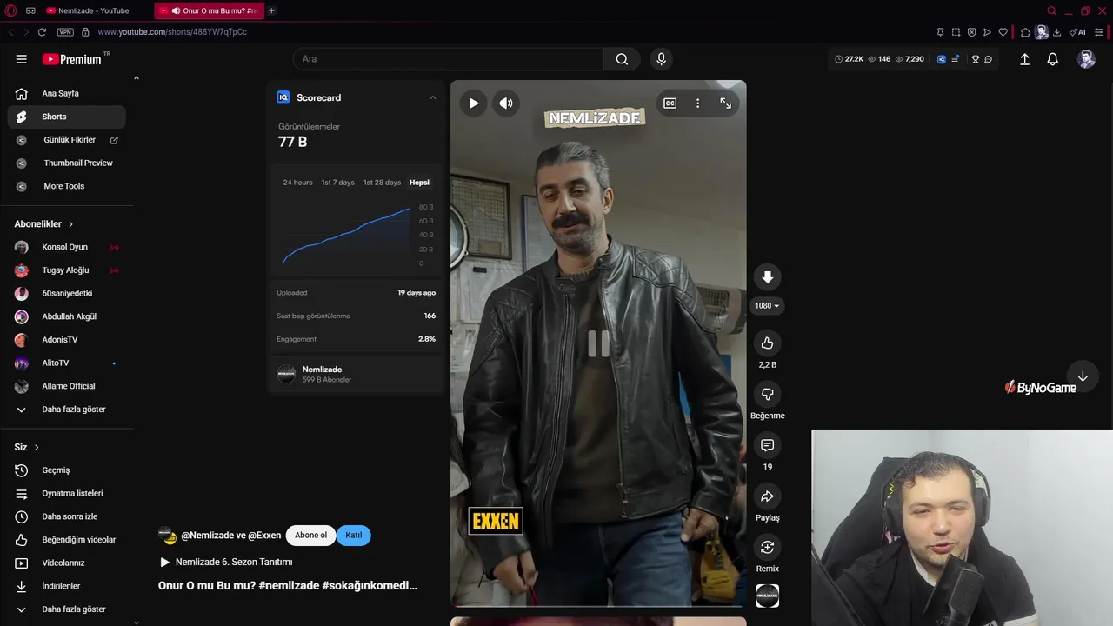This screenshot has height=626, width=1113.
Task: Start voice search with the microphone
Action: coord(661,59)
